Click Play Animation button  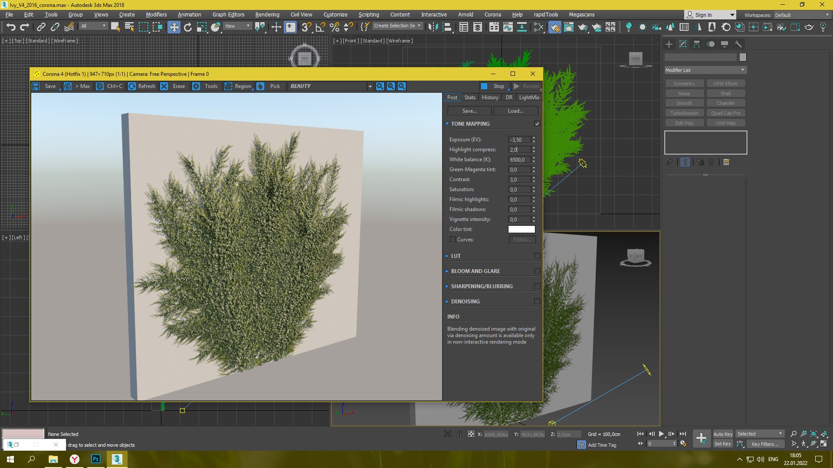[661, 434]
